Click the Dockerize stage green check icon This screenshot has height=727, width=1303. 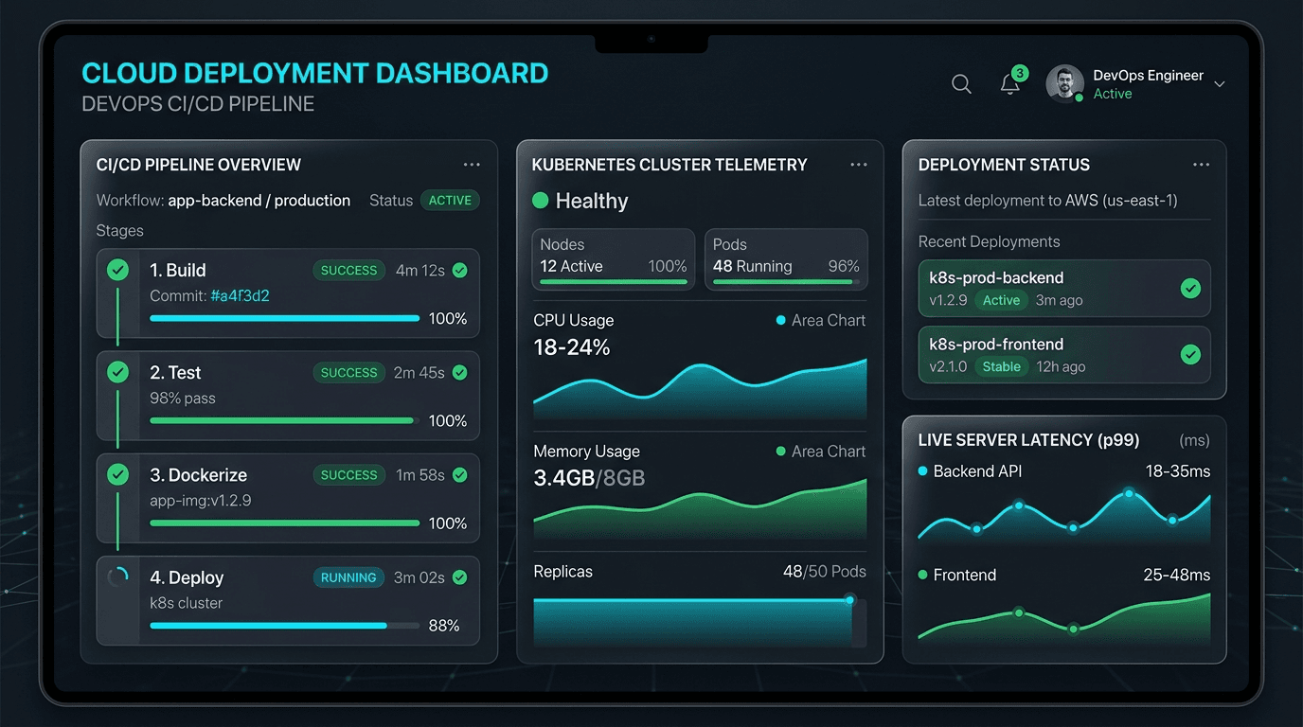(117, 475)
